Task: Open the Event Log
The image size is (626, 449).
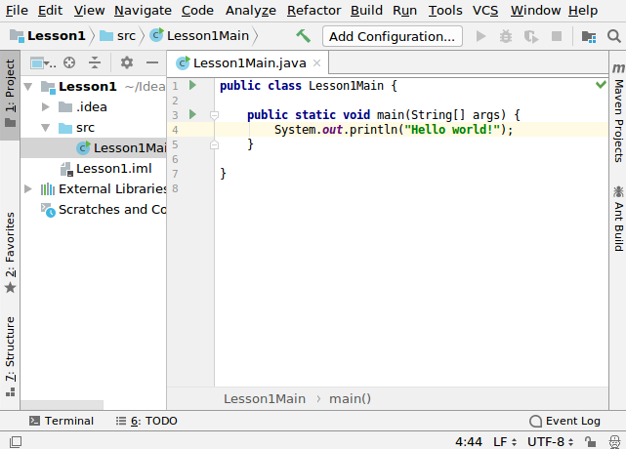Action: pyautogui.click(x=564, y=421)
